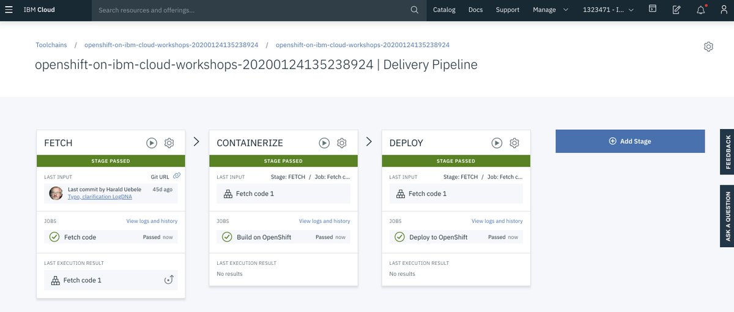Click the Build on OpenShift checkmark icon
The image size is (734, 312).
click(x=227, y=237)
